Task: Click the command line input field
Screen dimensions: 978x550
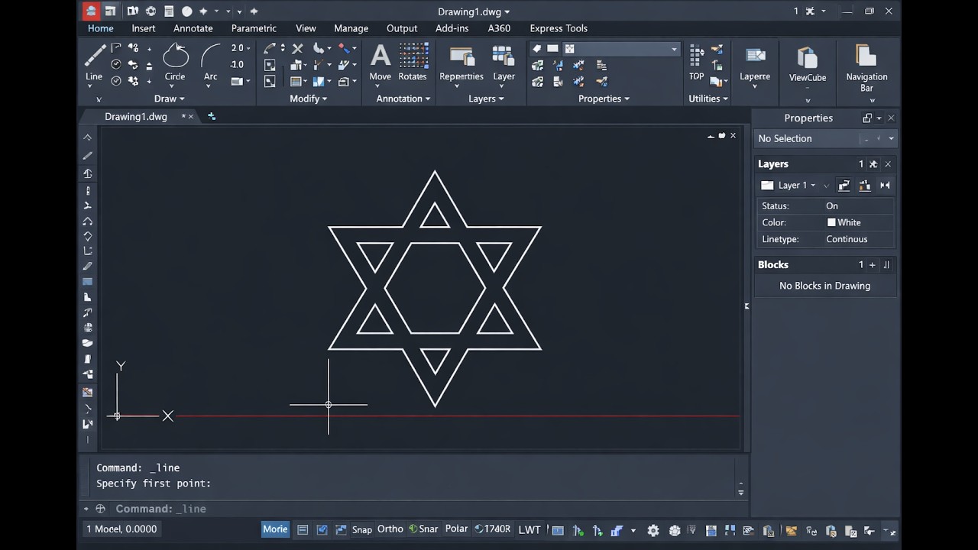Action: (x=413, y=509)
